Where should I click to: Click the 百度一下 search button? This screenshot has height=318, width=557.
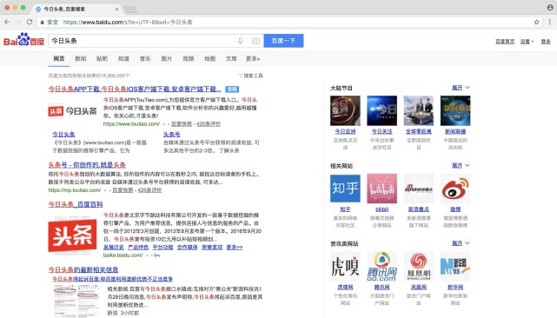pyautogui.click(x=283, y=41)
